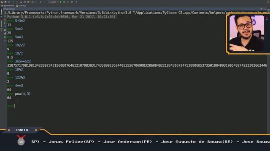Click the Navigate Back arrow in toolbar
270x151 pixels.
tap(40, 2)
